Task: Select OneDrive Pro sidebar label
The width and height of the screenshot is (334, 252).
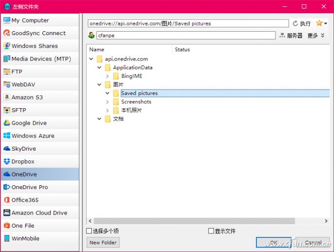Action: (30, 187)
